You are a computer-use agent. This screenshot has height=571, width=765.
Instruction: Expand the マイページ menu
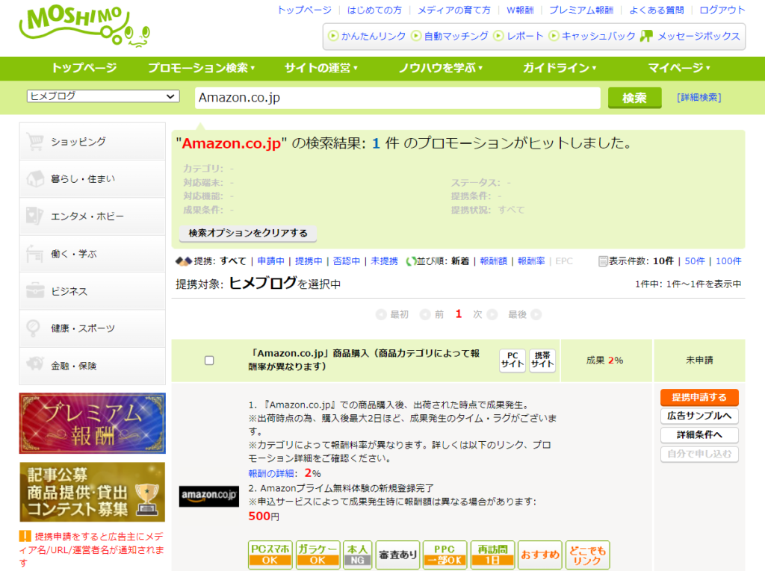click(x=678, y=68)
